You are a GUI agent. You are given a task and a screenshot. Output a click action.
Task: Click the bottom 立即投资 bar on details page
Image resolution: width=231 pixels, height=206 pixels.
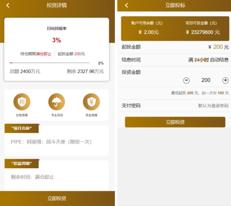pos(57,198)
